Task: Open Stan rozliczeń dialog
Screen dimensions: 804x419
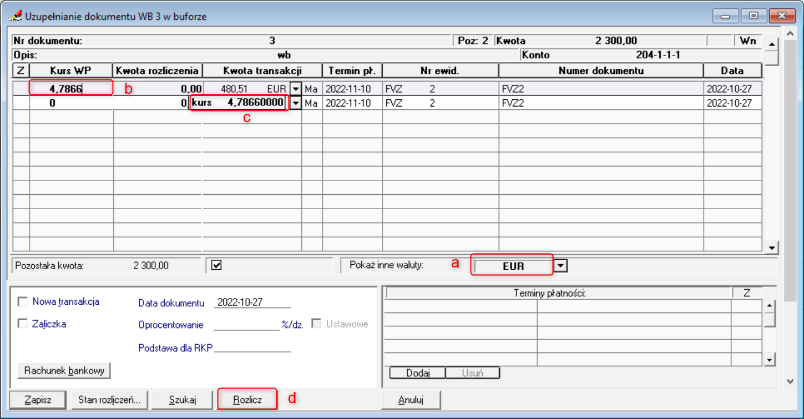Action: pos(109,400)
